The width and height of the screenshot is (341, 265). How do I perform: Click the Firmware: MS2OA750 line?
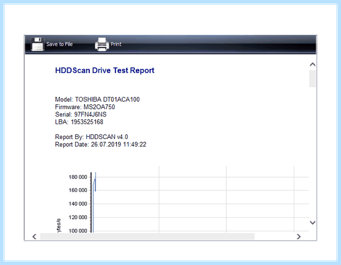[x=85, y=107]
